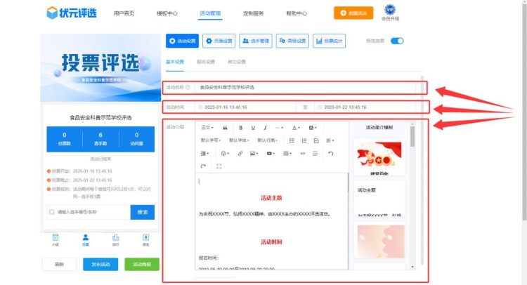
Task: Click the orange 创建活动 button
Action: pyautogui.click(x=353, y=13)
